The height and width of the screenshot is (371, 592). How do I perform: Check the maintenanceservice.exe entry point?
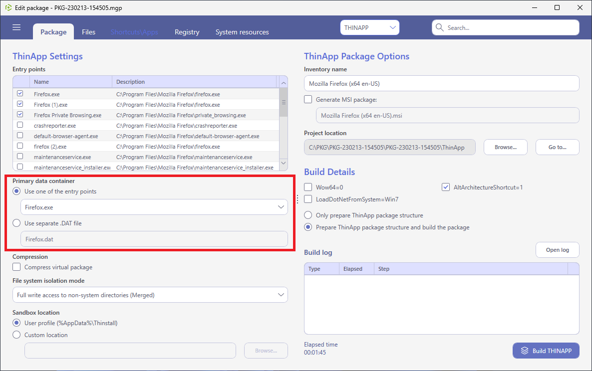coord(20,157)
